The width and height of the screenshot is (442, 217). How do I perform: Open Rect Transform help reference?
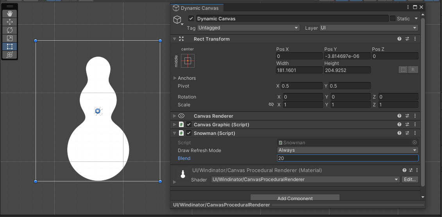pyautogui.click(x=399, y=39)
